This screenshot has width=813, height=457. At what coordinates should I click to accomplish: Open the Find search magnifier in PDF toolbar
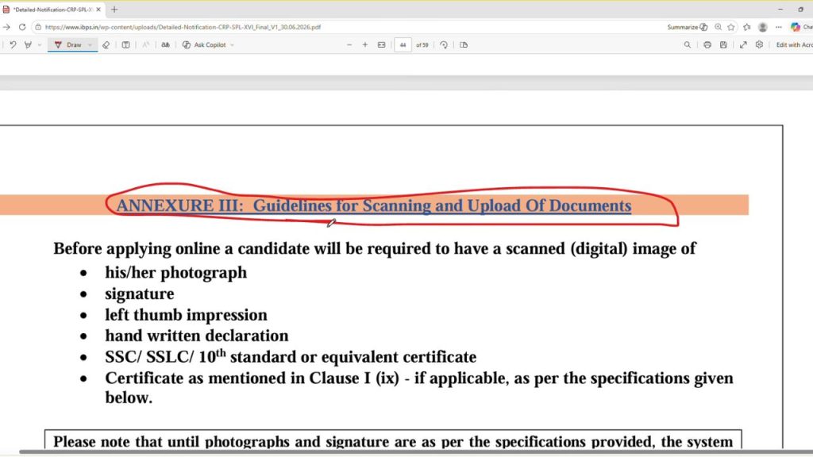688,45
